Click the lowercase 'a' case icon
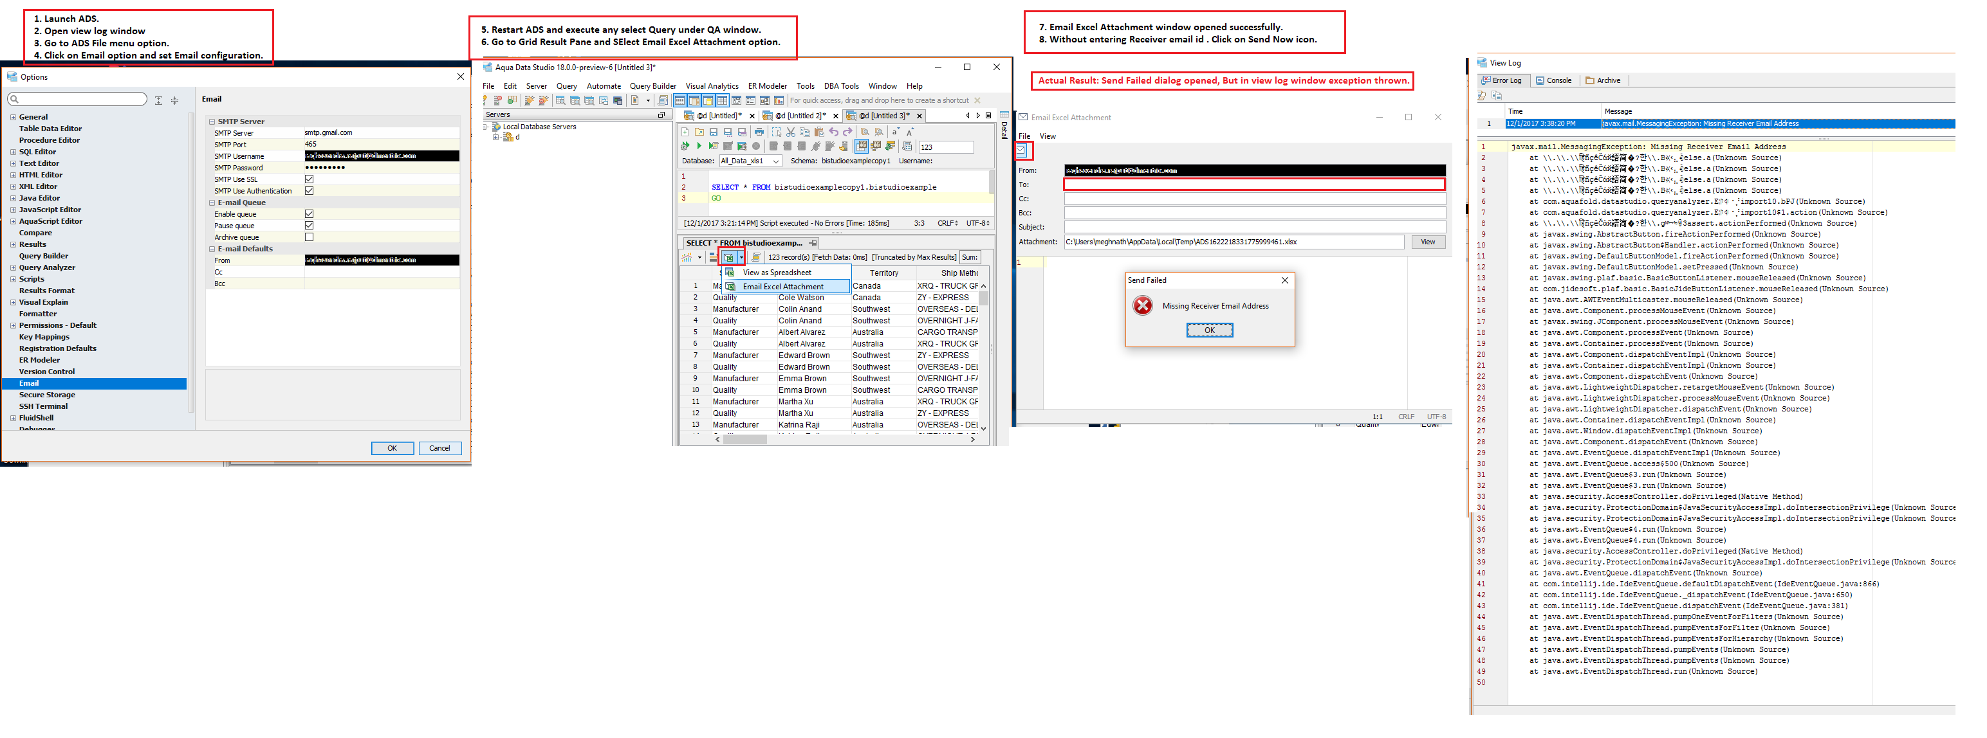 896,132
